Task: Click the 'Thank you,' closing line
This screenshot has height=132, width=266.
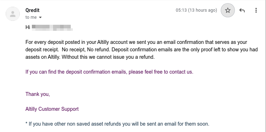Action: point(37,94)
